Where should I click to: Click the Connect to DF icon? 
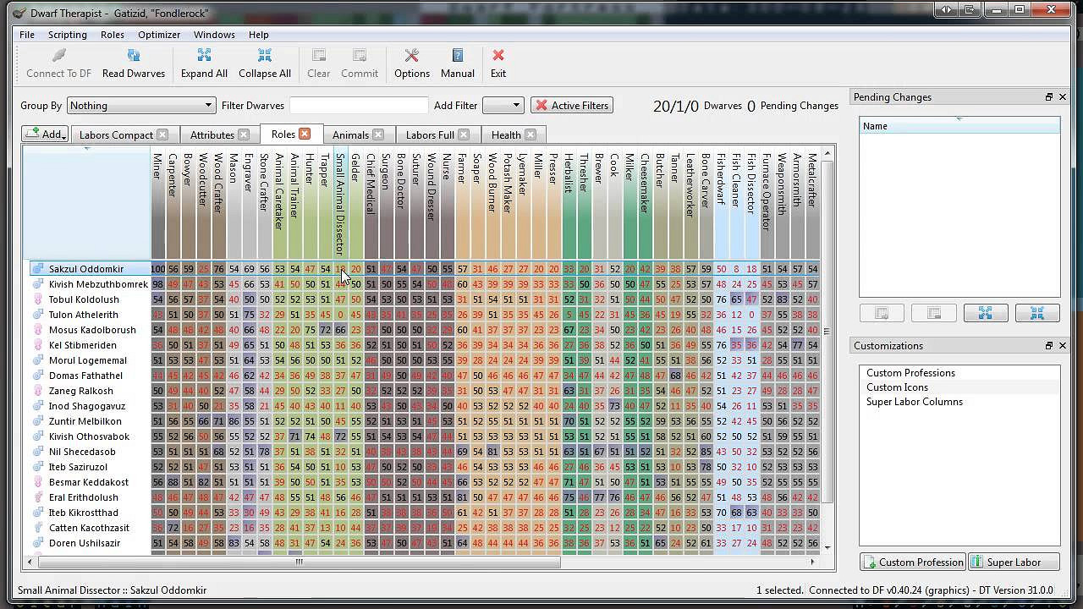point(58,56)
